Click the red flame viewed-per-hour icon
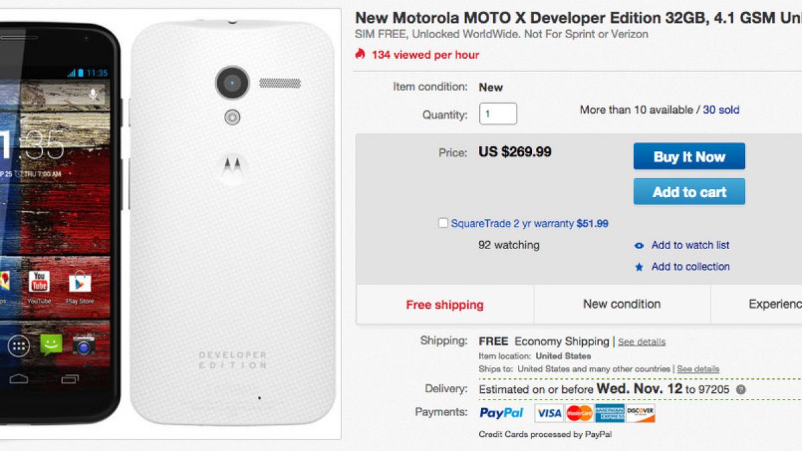 (360, 54)
